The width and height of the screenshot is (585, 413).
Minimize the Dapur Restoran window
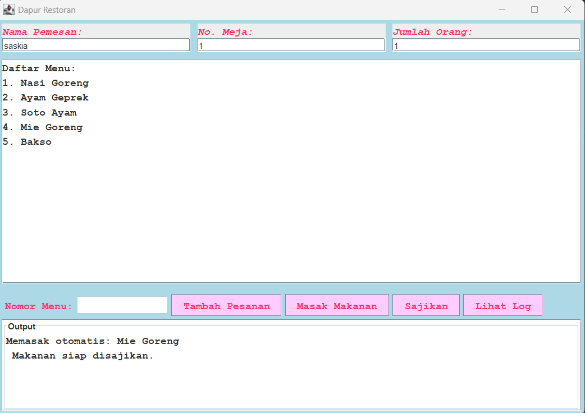point(501,10)
